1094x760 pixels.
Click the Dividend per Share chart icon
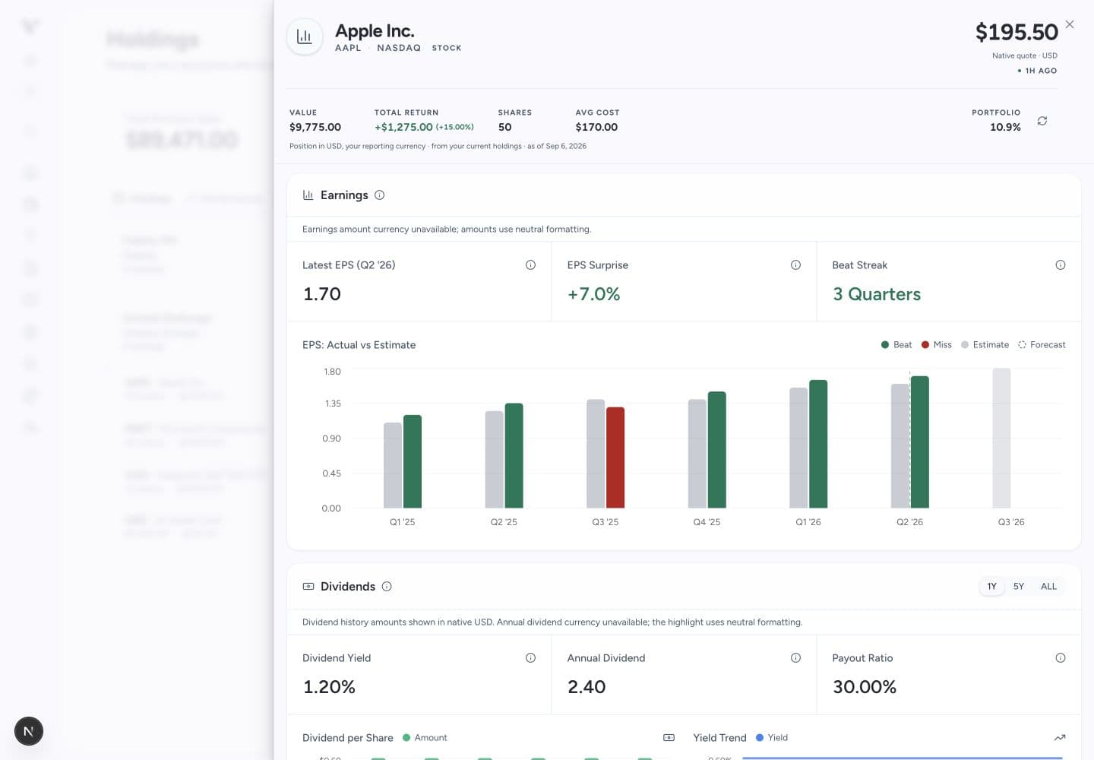[669, 738]
